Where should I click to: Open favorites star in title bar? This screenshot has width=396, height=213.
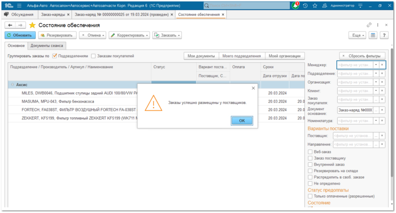pos(315,5)
